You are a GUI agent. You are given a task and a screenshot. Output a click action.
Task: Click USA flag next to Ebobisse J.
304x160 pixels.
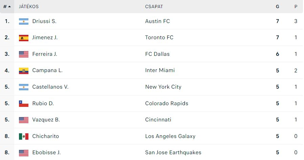point(24,153)
